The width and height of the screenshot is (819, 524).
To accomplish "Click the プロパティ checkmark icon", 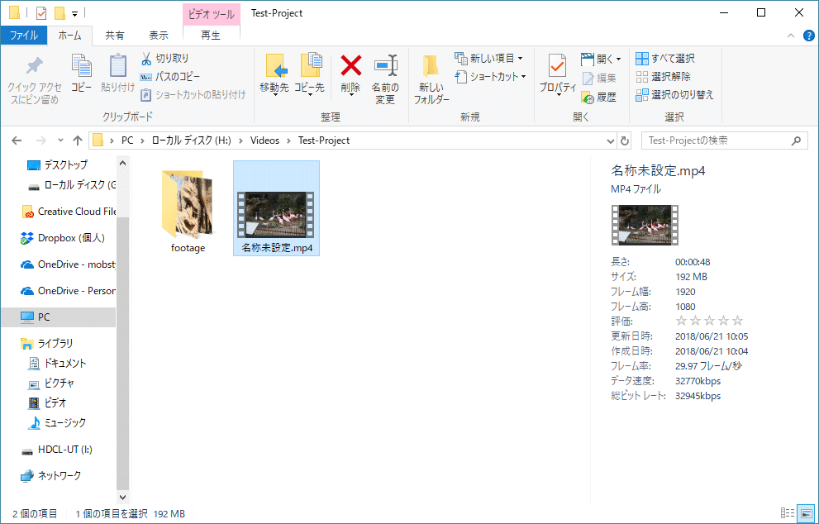I will (x=557, y=66).
